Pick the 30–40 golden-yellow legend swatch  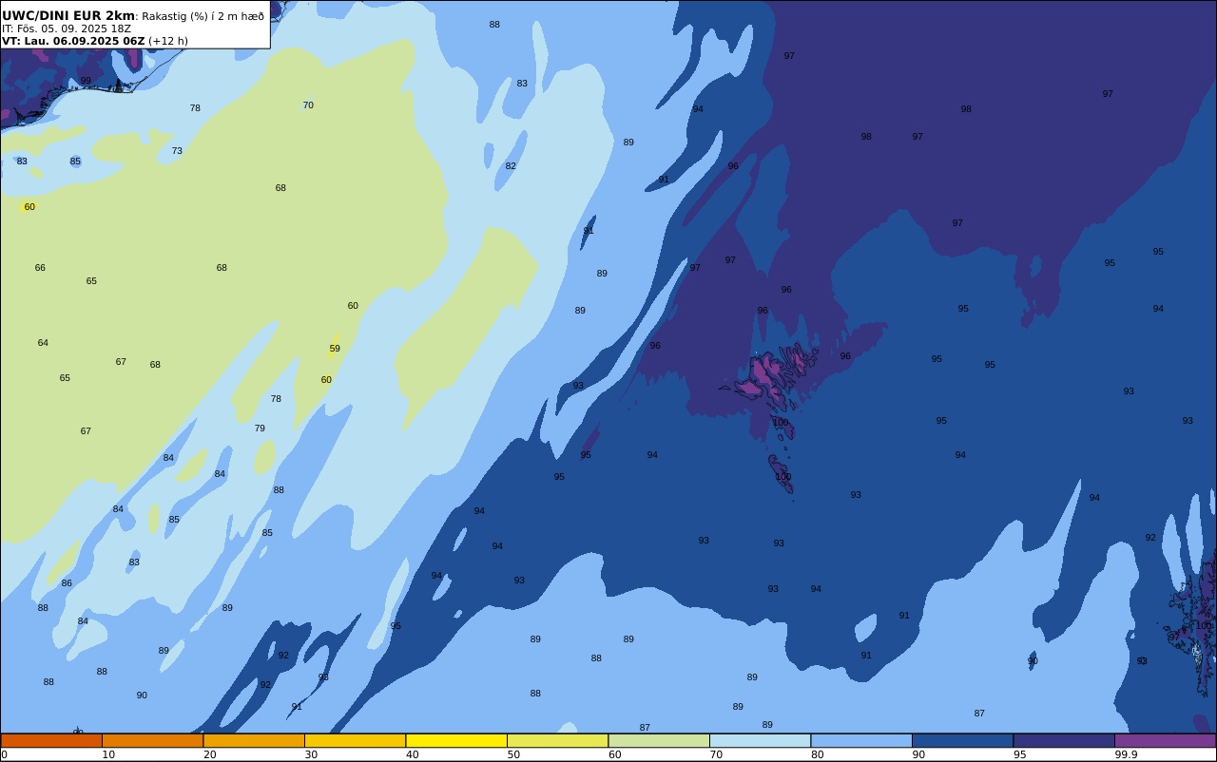pyautogui.click(x=355, y=740)
